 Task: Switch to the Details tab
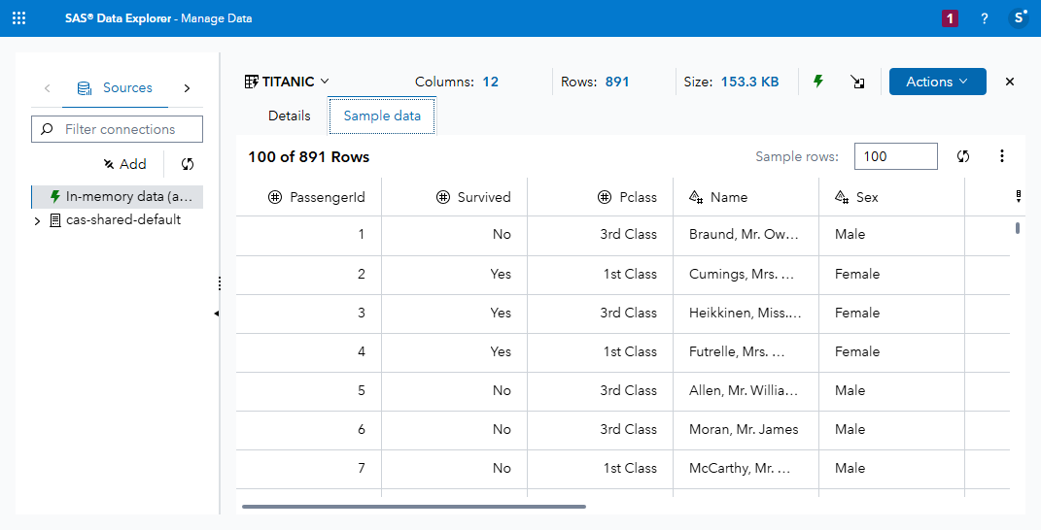289,116
